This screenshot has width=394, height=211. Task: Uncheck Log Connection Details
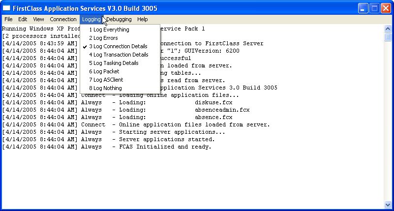[118, 46]
